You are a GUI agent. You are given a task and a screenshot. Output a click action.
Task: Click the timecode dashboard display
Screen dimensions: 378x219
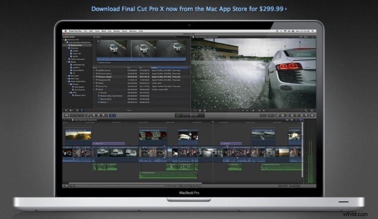(x=190, y=115)
